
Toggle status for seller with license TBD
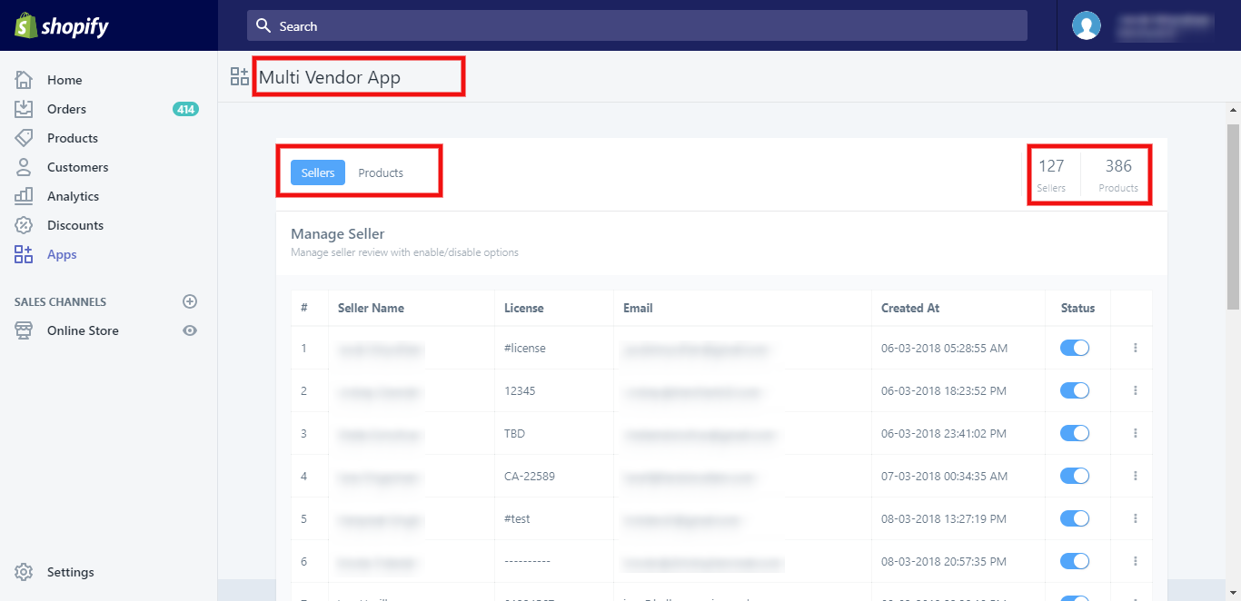[x=1075, y=433]
